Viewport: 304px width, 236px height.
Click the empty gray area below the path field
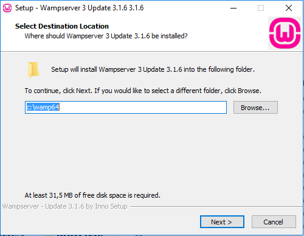pyautogui.click(x=151, y=152)
